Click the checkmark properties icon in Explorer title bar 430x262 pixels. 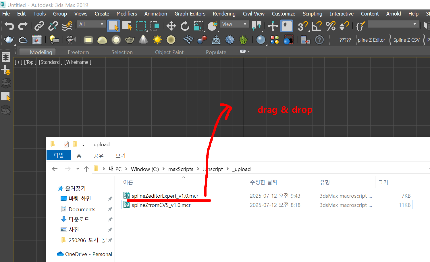[x=66, y=144]
